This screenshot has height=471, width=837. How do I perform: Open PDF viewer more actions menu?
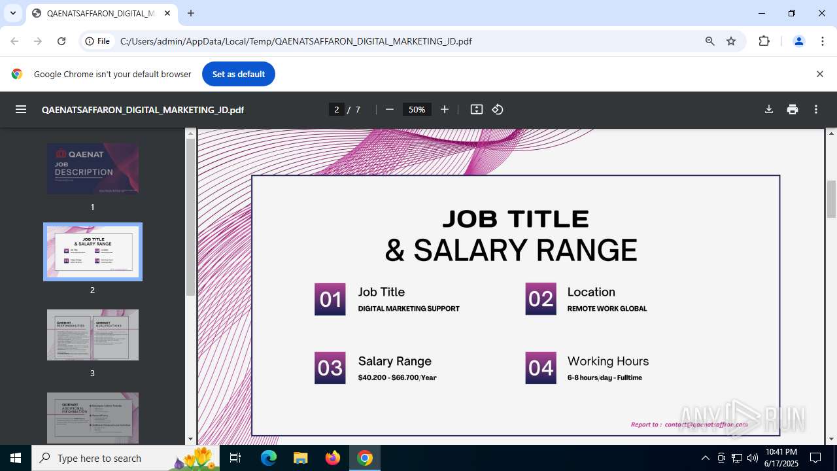(816, 109)
